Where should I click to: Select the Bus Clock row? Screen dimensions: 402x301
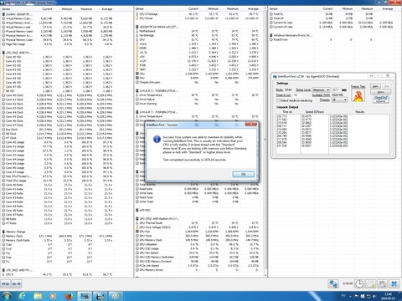[x=57, y=130]
